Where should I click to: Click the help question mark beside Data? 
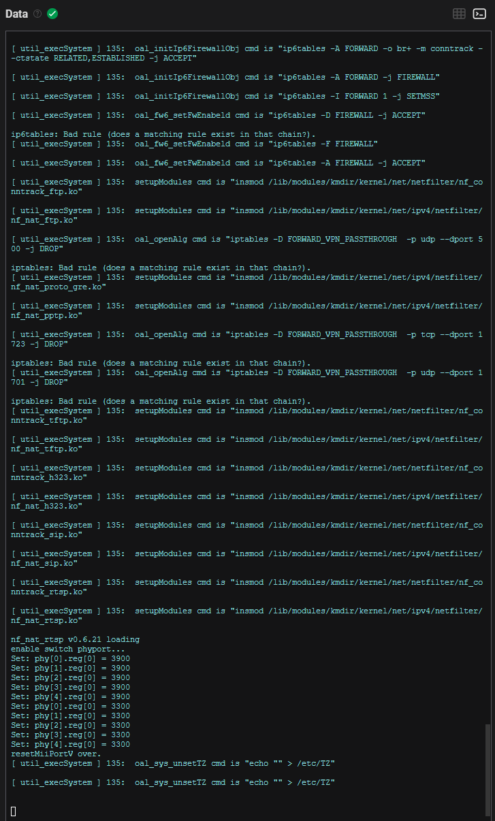[x=37, y=14]
